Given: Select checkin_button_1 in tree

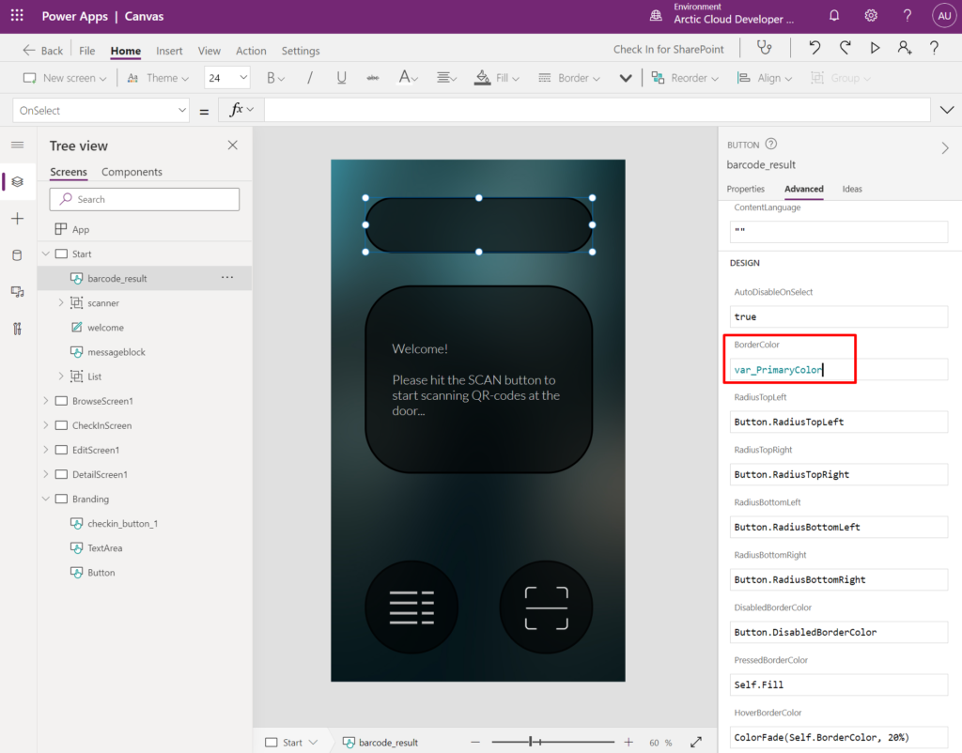Looking at the screenshot, I should click(123, 524).
